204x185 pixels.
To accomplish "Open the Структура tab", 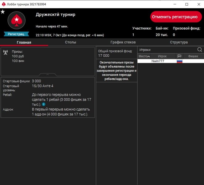I will 179,42.
